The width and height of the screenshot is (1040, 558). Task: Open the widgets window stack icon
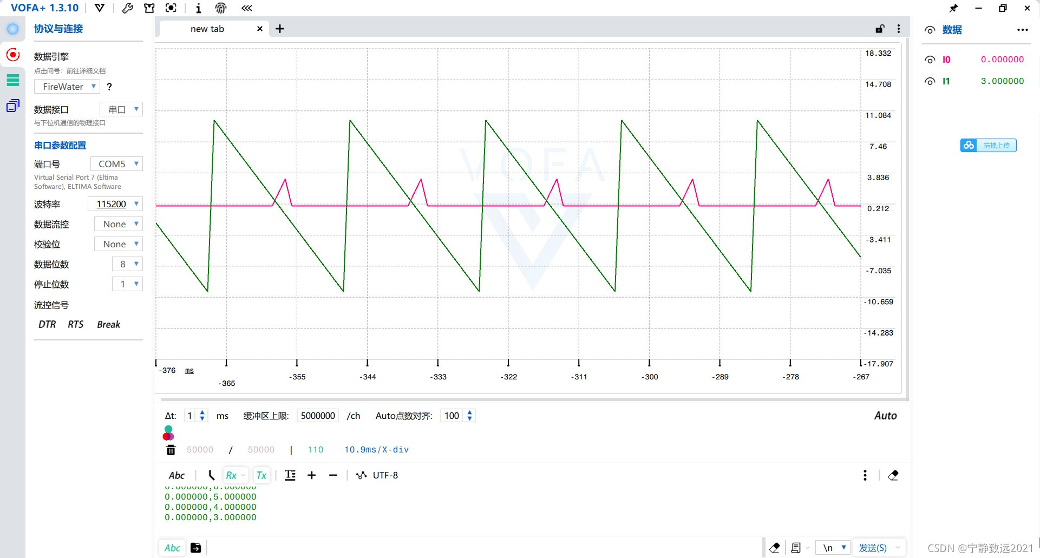click(x=12, y=106)
